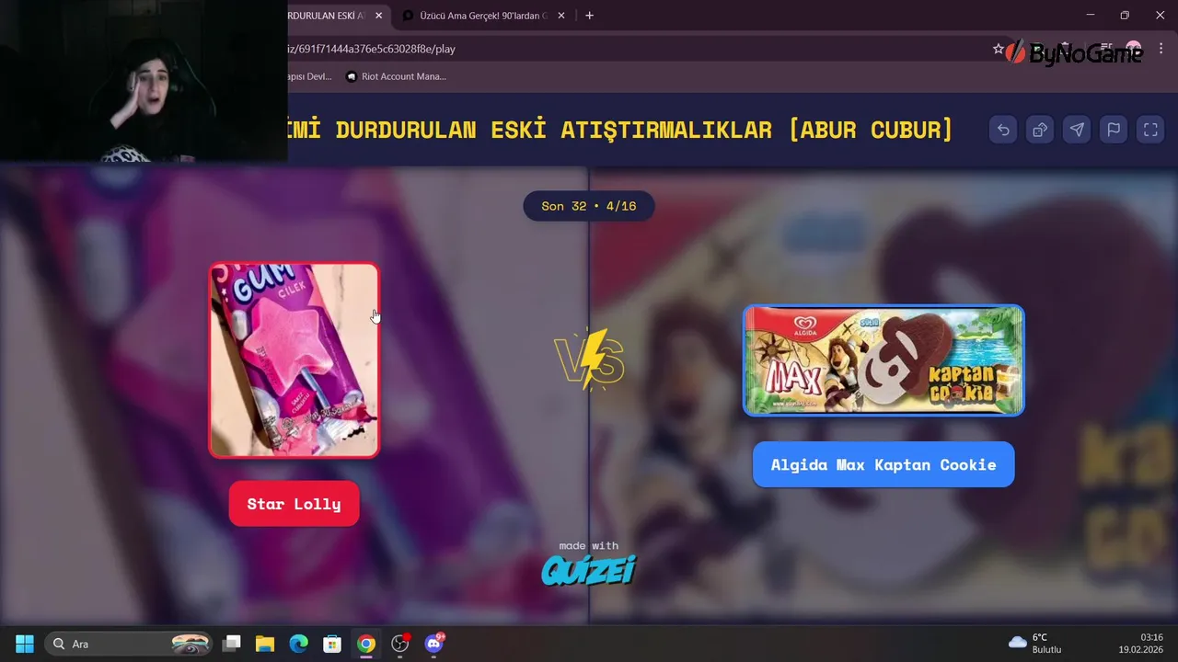
Task: Report the quiz with the flag icon
Action: (x=1114, y=130)
